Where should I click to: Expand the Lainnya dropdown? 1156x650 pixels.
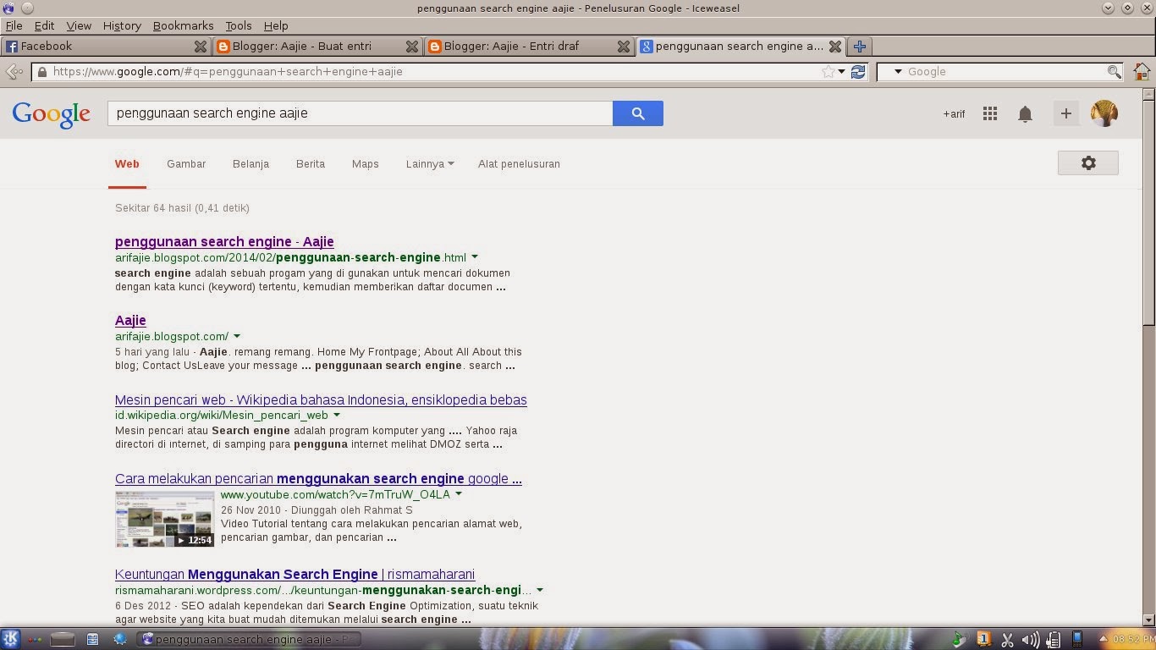(430, 164)
